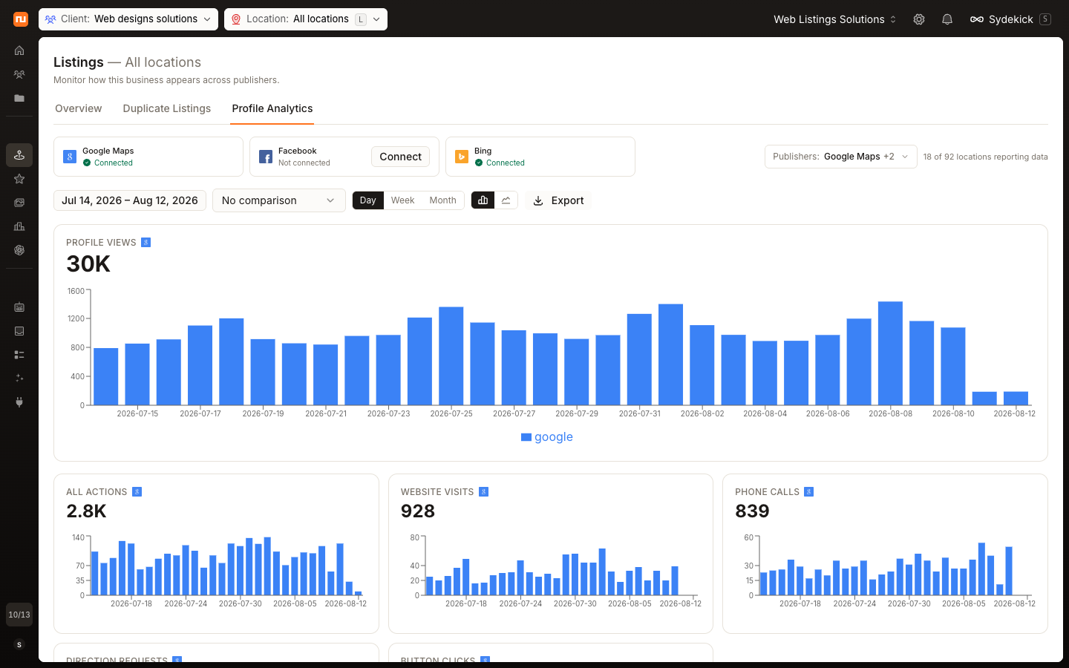1069x668 pixels.
Task: Click the Export button
Action: (x=558, y=200)
